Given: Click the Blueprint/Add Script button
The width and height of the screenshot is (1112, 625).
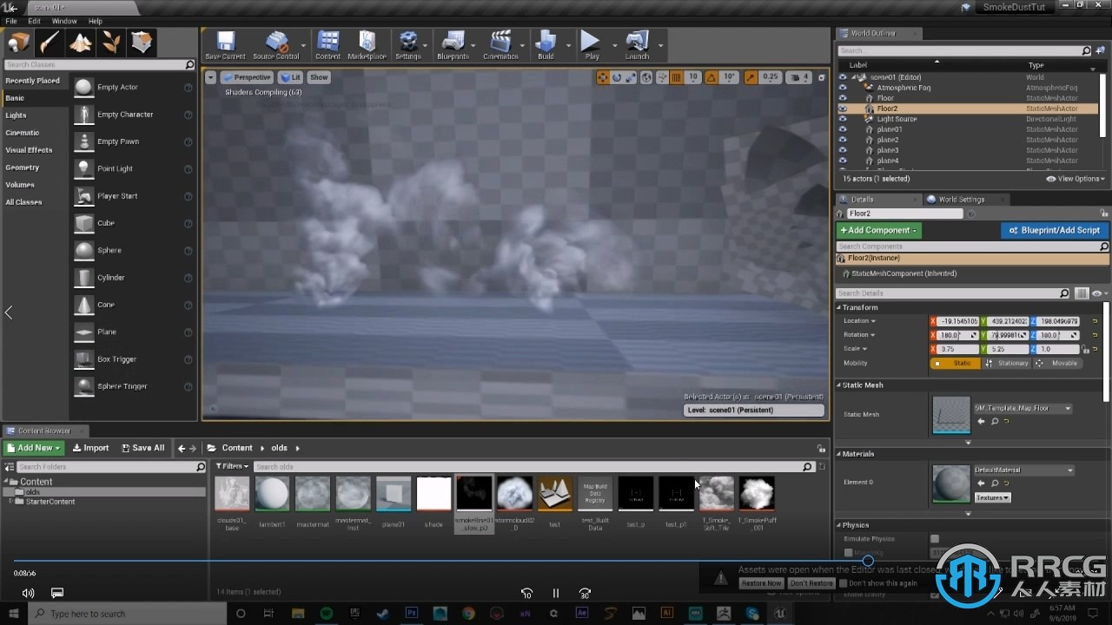Looking at the screenshot, I should (x=1054, y=230).
